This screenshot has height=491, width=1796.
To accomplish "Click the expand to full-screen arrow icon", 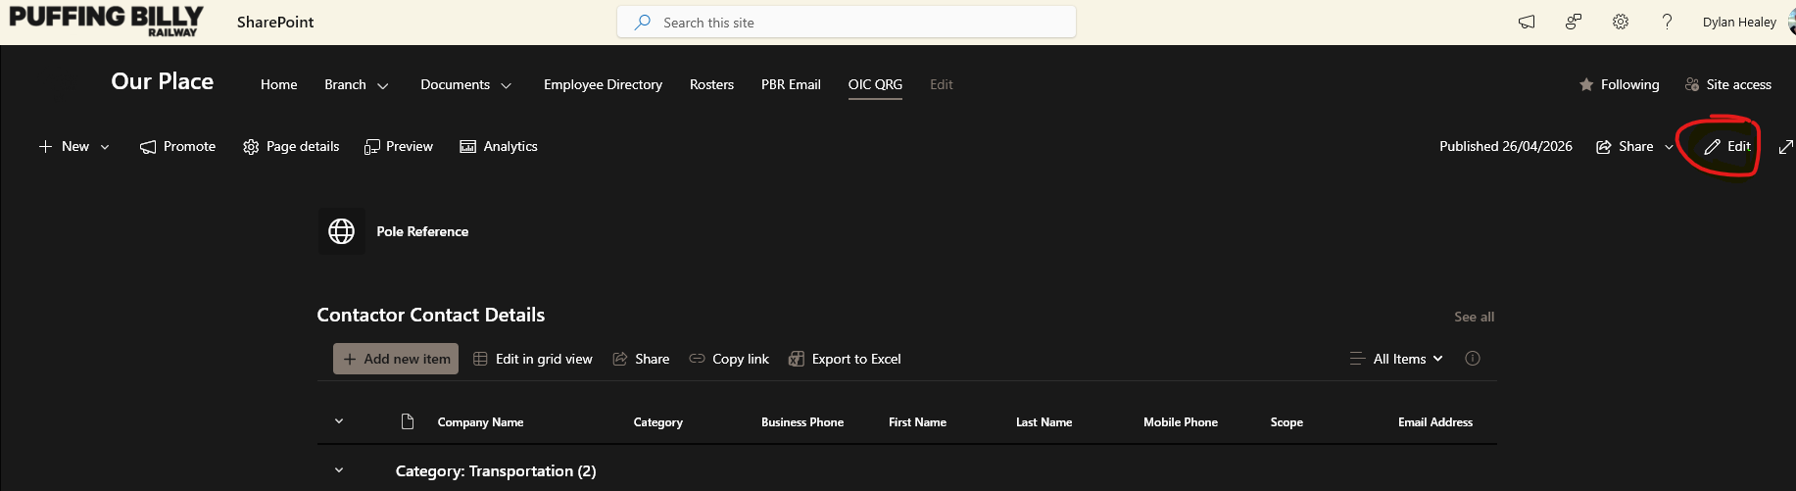I will 1785,146.
